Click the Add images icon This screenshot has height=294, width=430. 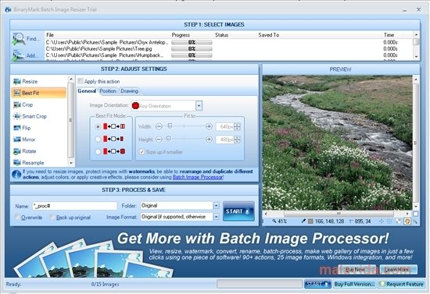coord(19,55)
